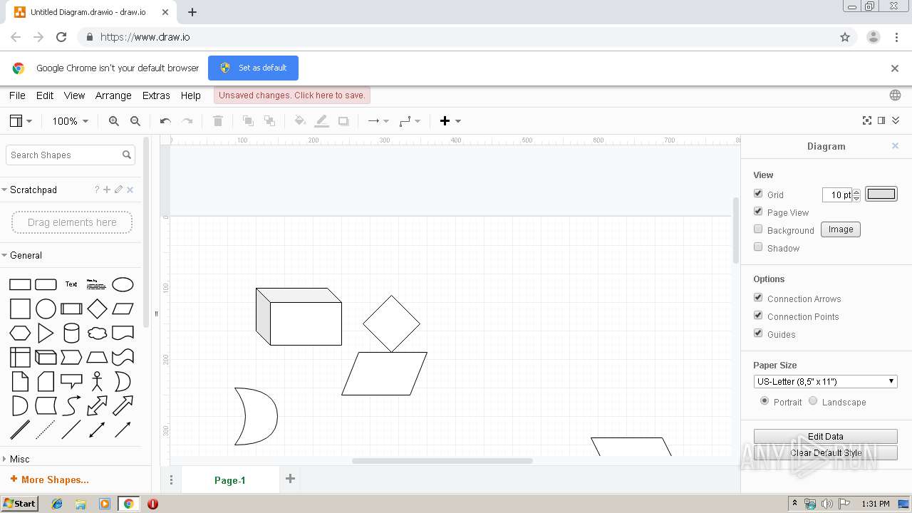Select the Actor stick figure shape

point(97,381)
